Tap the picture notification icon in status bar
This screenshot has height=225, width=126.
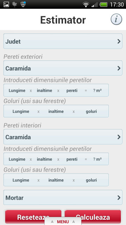pos(6,5)
